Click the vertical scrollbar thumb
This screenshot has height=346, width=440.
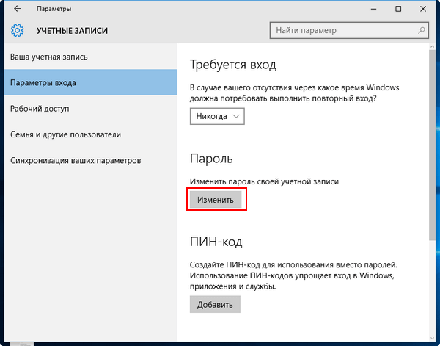tap(432, 145)
